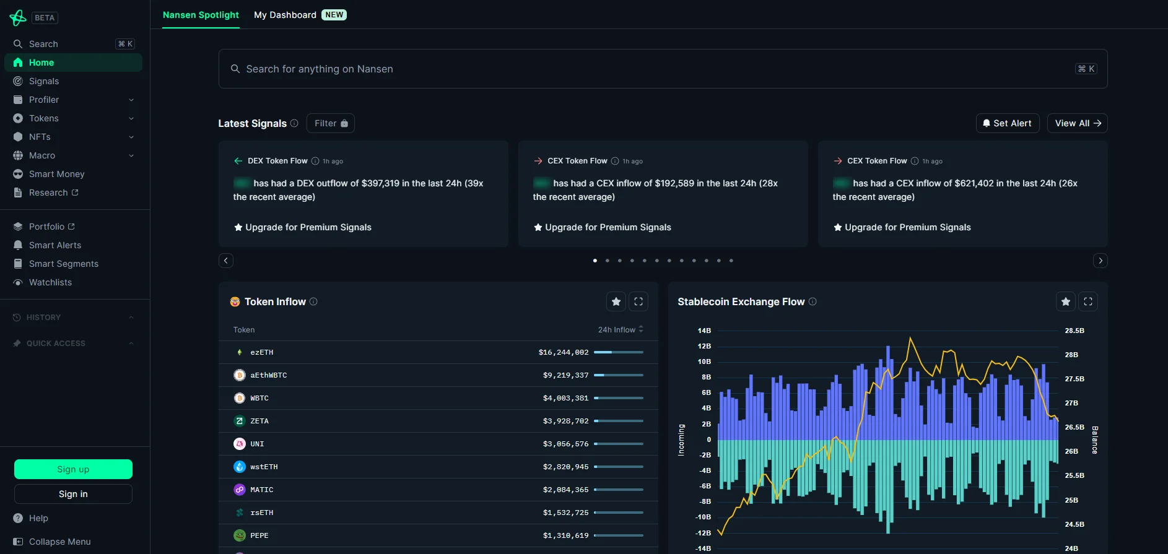Screen dimensions: 1168x554
Task: Open Signals in the sidebar
Action: click(73, 81)
